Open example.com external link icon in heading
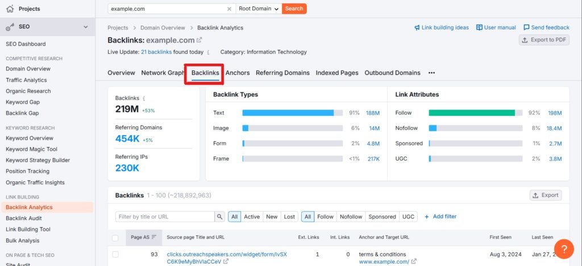 tap(199, 40)
